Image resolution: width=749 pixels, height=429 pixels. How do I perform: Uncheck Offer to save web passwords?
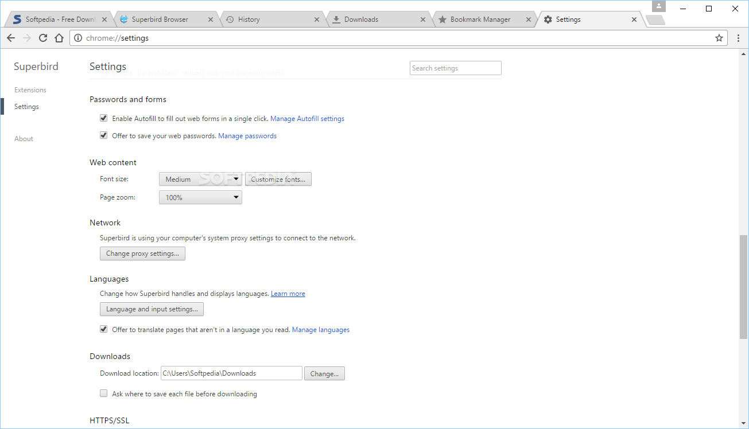tap(104, 135)
